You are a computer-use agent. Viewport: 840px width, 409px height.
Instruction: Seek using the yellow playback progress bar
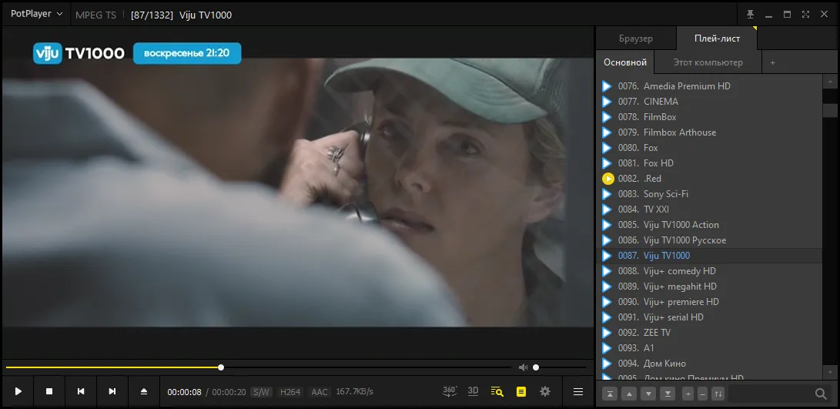point(258,367)
